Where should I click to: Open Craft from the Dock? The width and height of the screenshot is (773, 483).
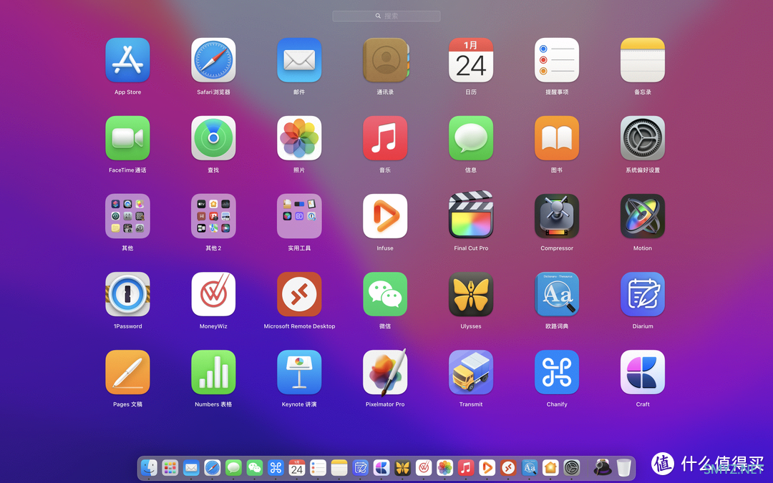381,467
